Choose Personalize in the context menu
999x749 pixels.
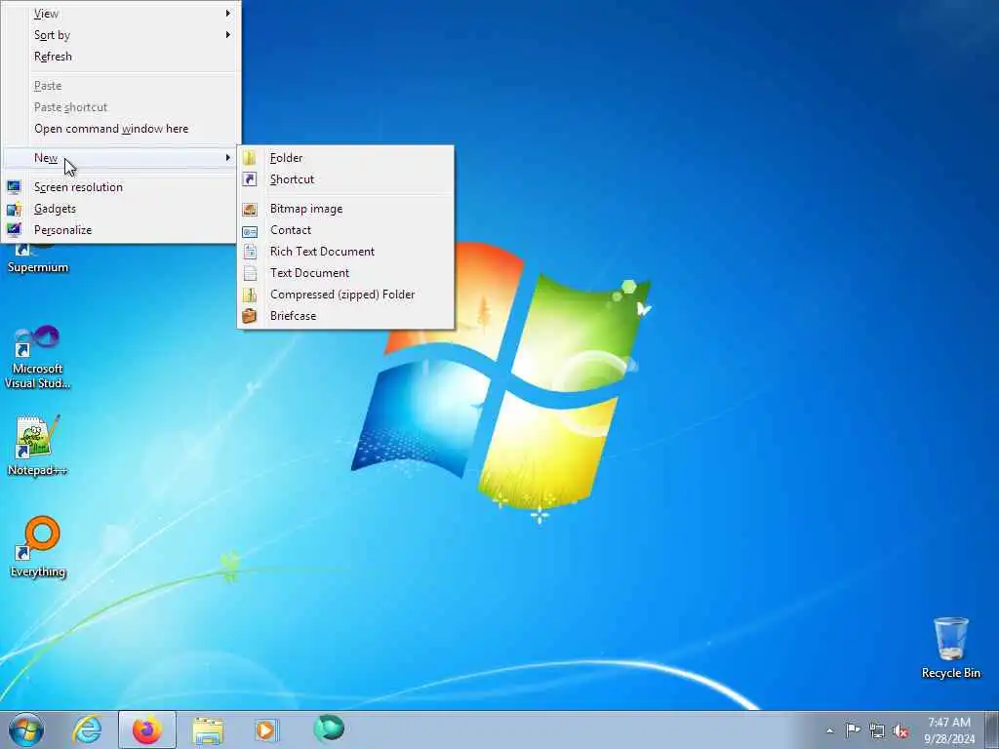121,230
